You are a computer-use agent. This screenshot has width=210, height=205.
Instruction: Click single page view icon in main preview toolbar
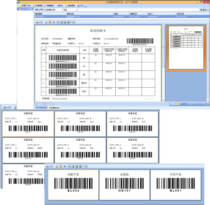[x=58, y=22]
